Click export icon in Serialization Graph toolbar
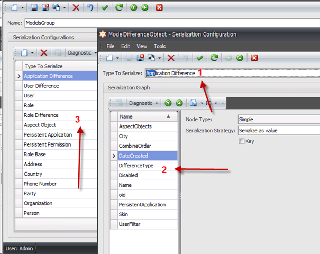Viewport: 320px width, 254px height. pos(194,103)
